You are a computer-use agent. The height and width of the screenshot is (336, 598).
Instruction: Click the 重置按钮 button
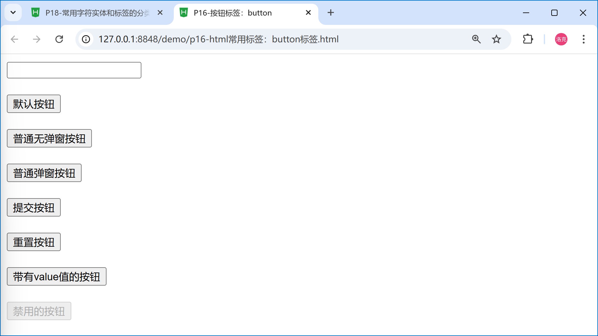click(x=34, y=242)
